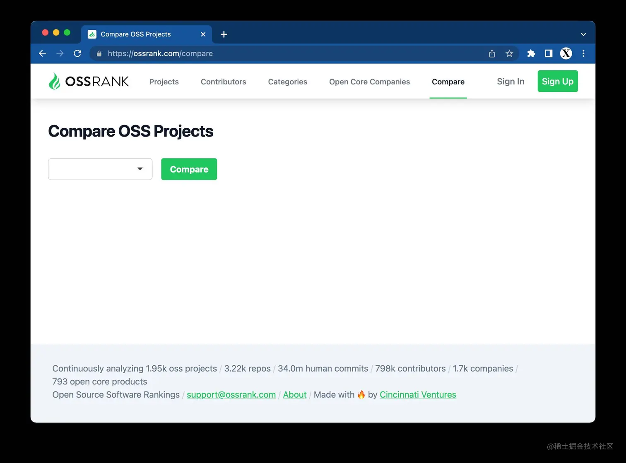The image size is (626, 463).
Task: Email support via support@ossrank.com link
Action: tap(231, 394)
